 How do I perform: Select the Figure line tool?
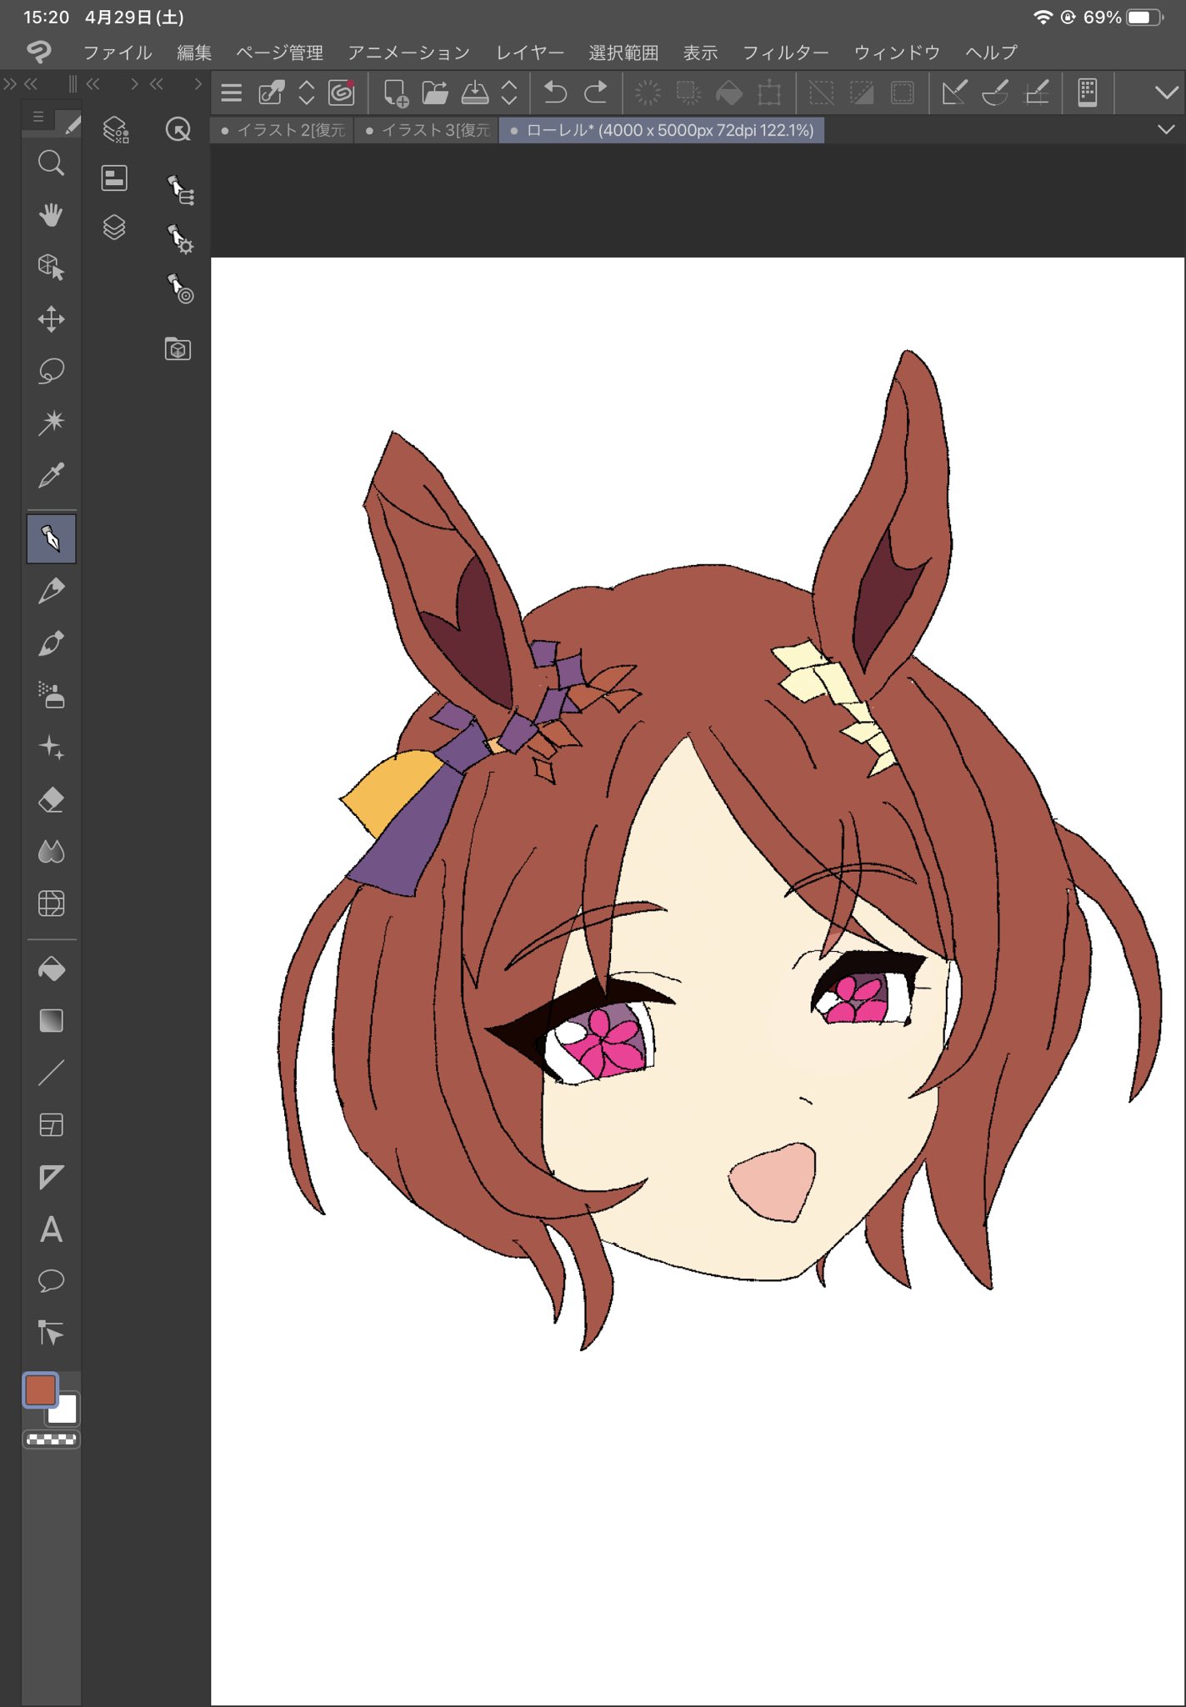point(51,1073)
